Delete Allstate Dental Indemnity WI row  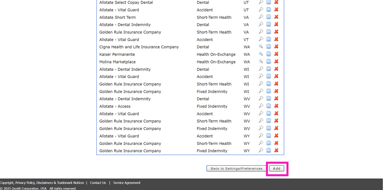(x=276, y=69)
